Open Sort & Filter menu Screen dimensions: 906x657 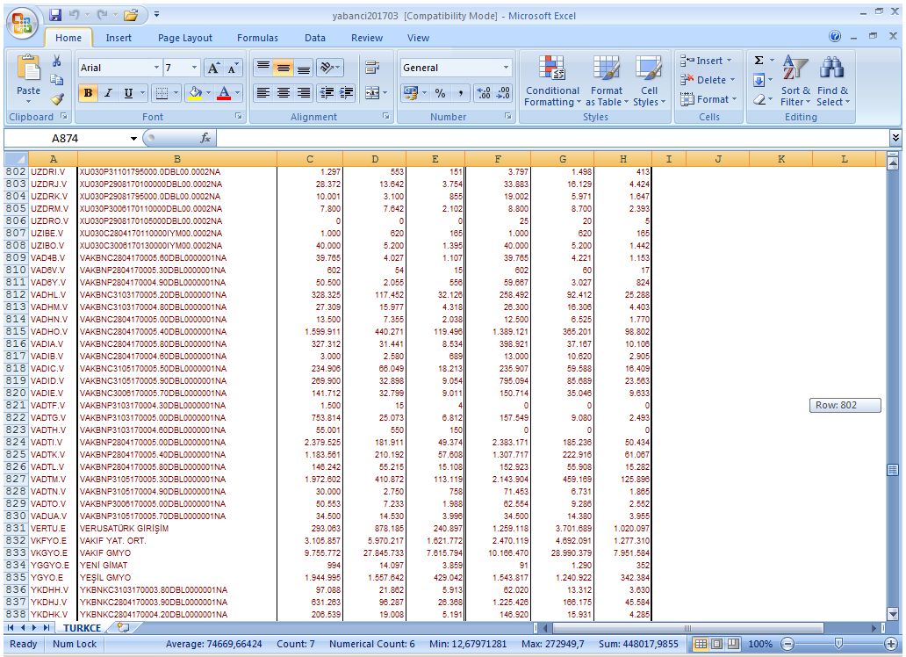point(795,81)
